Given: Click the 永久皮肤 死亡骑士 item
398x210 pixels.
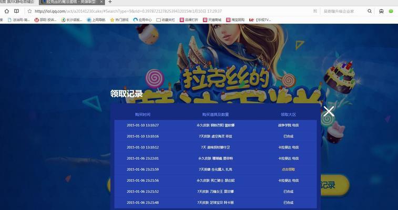Looking at the screenshot, I should (216, 181).
